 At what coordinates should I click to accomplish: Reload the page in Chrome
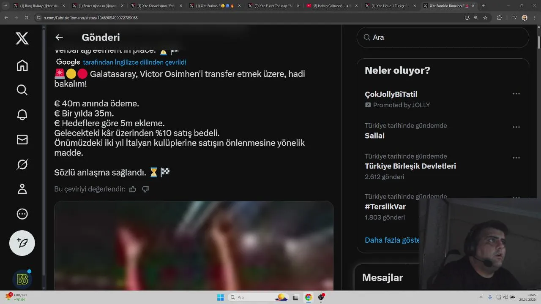pyautogui.click(x=27, y=18)
